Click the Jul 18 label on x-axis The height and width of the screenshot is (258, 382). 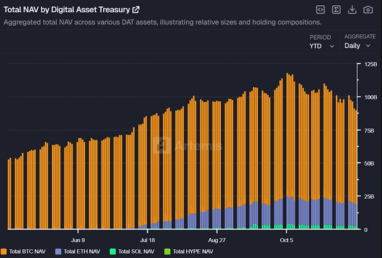pyautogui.click(x=148, y=239)
